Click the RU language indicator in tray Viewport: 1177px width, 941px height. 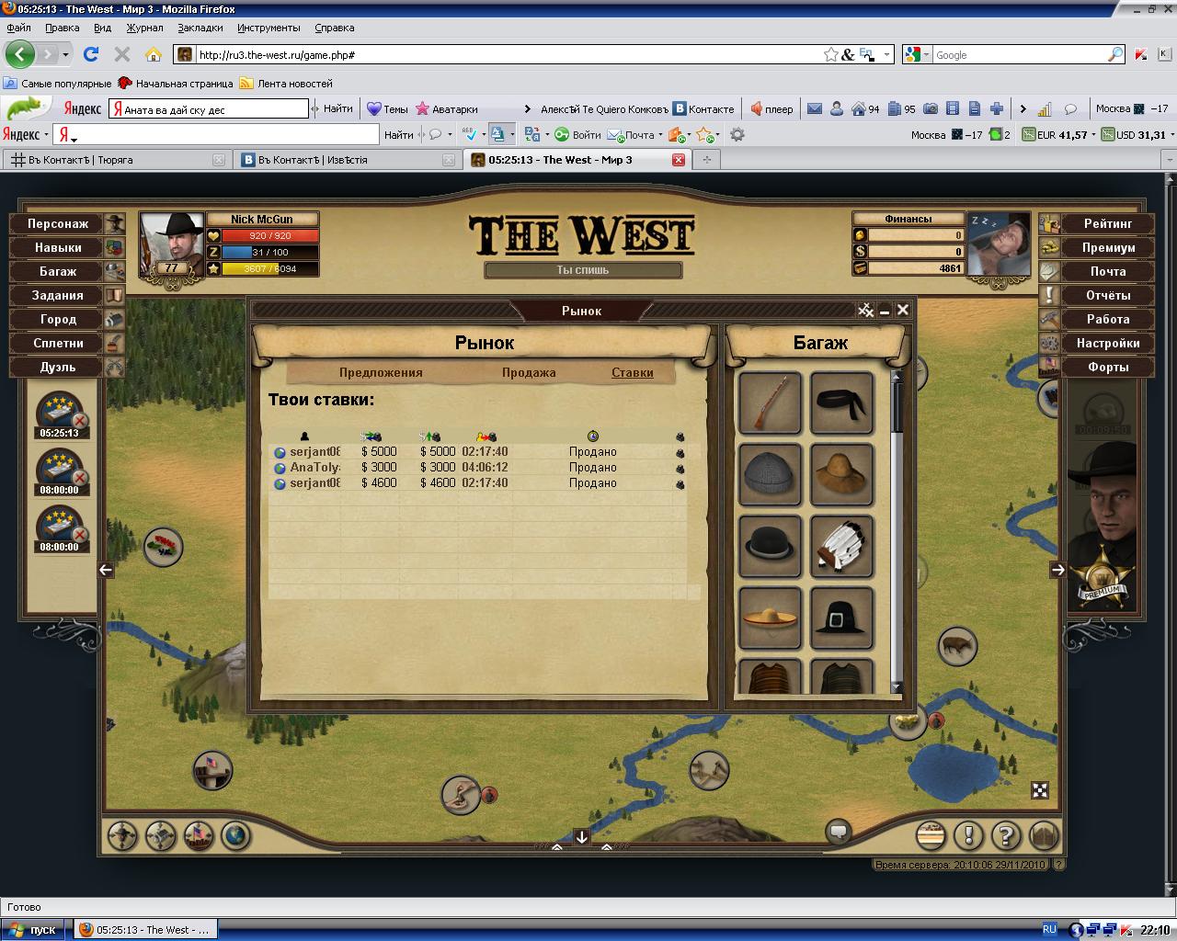pyautogui.click(x=1049, y=929)
